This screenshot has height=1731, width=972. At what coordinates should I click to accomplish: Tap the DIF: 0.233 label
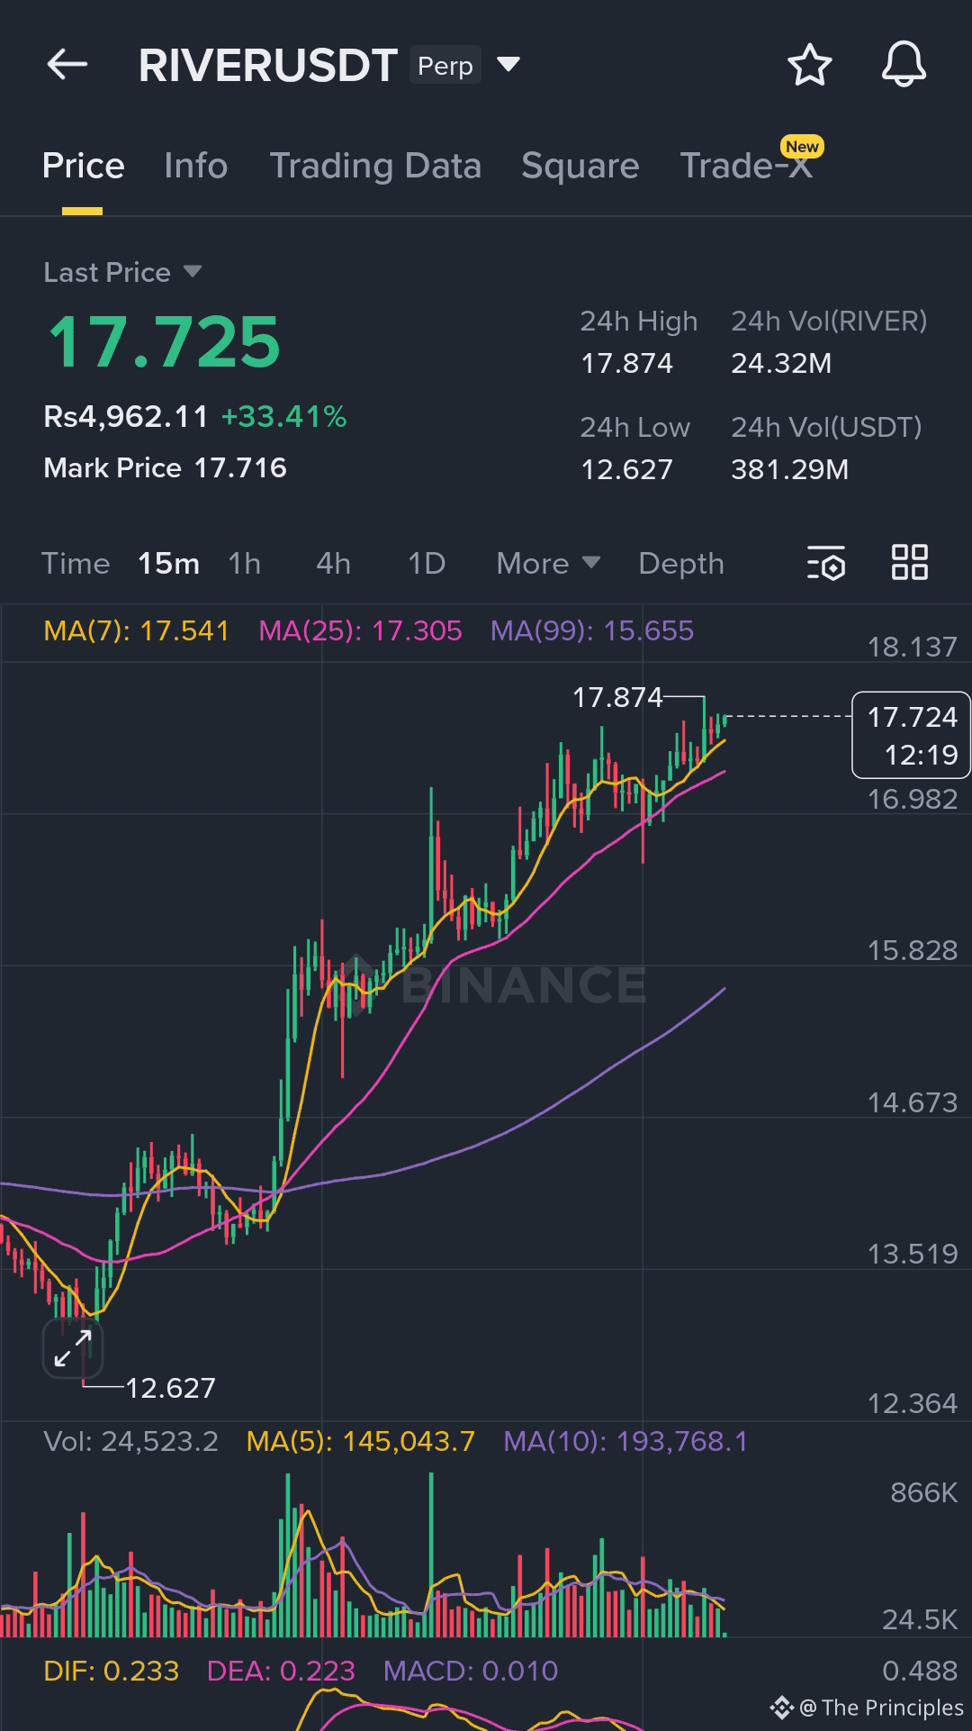tap(111, 1671)
